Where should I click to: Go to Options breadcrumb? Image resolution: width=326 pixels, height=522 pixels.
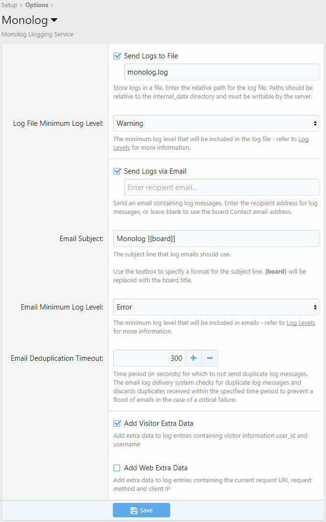(37, 5)
